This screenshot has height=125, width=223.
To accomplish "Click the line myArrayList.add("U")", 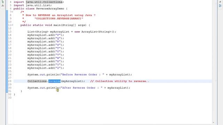I will [x=46, y=51].
